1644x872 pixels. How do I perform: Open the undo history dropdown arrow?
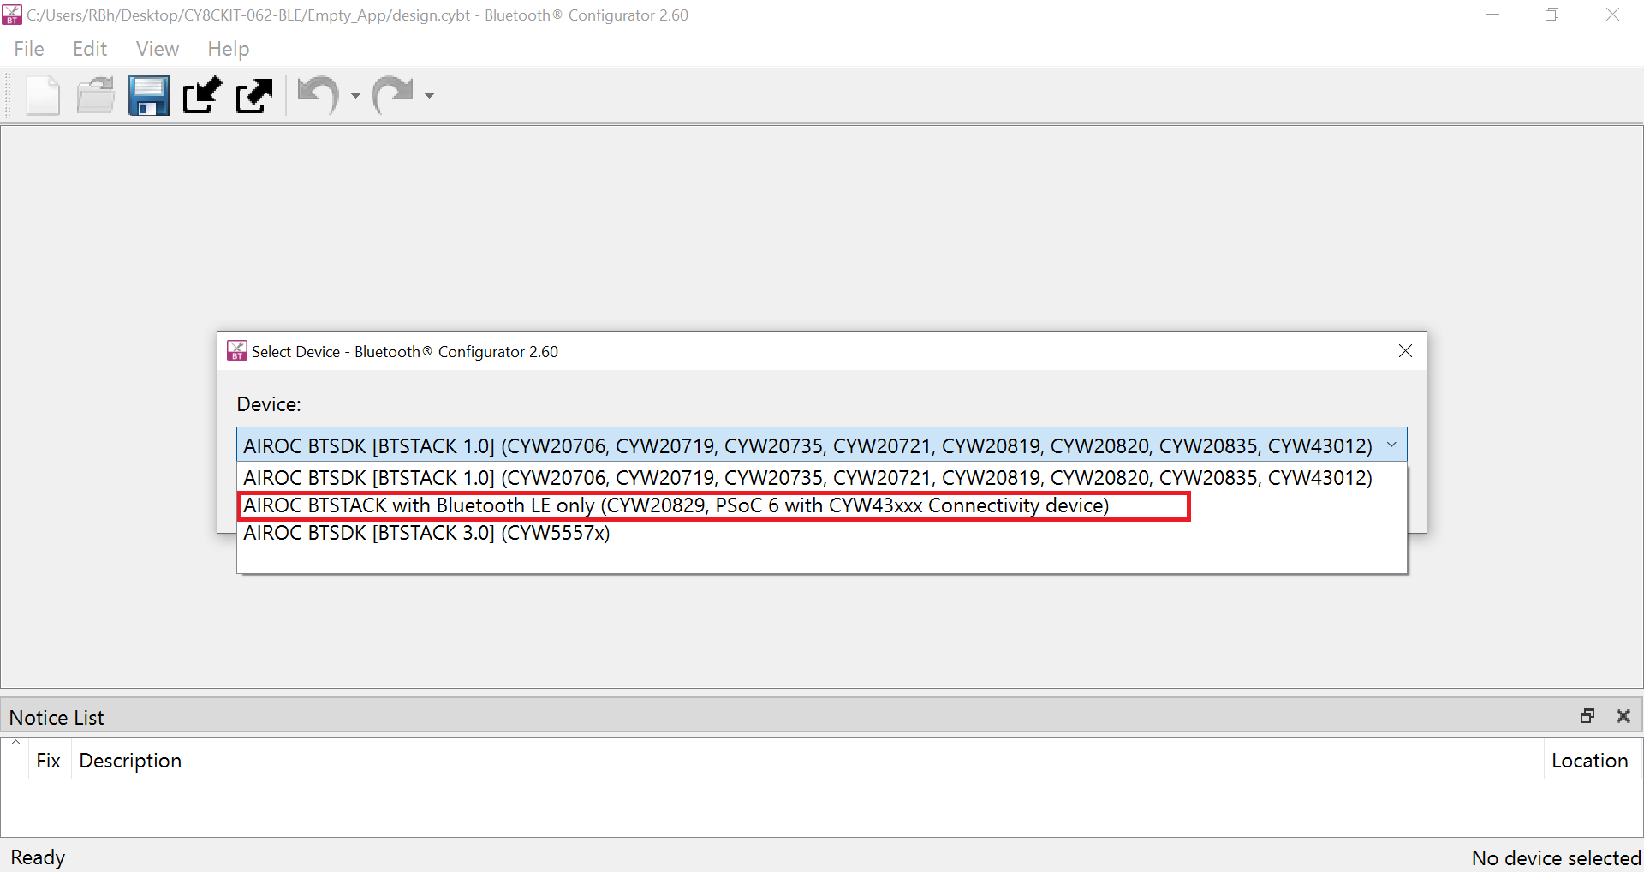[x=355, y=96]
